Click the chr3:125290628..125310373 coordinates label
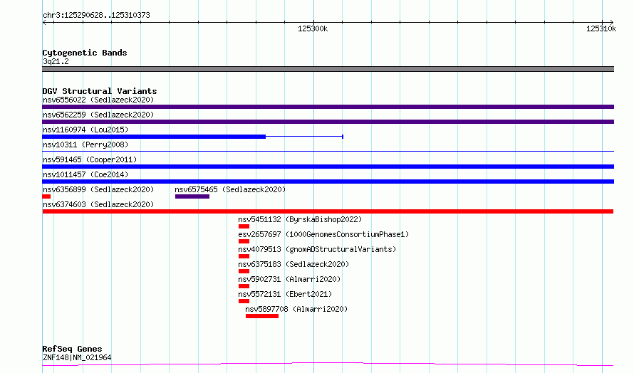Viewport: 634px width, 373px height. tap(96, 15)
